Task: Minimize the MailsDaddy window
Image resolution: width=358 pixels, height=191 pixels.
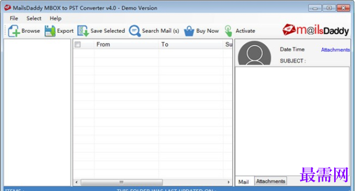Action: tap(315, 8)
